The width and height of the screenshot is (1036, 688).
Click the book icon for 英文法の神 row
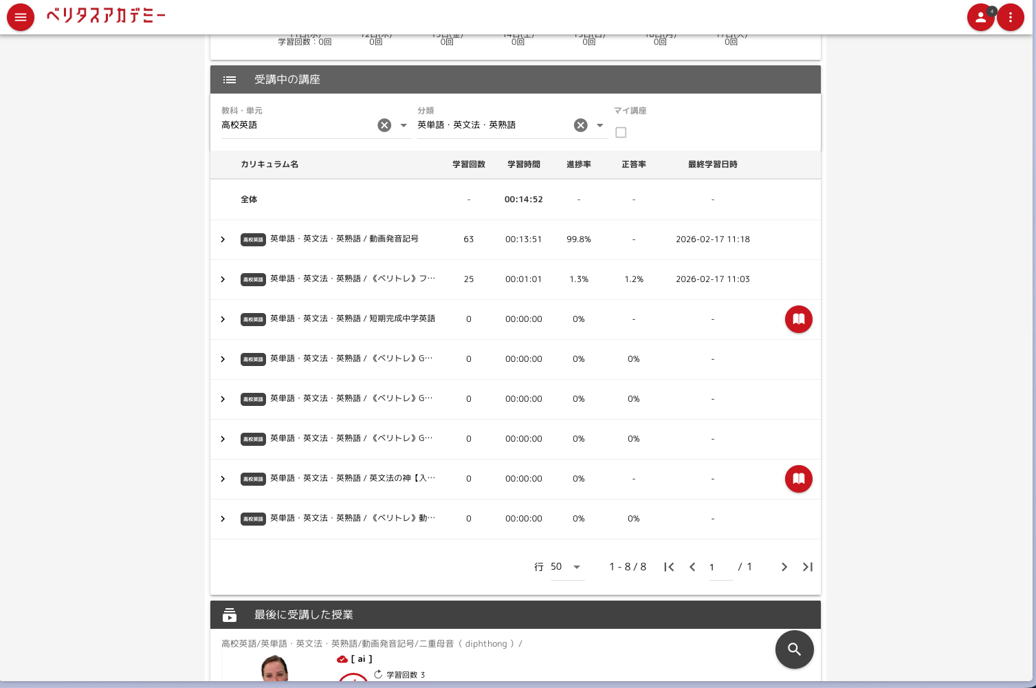(x=798, y=479)
